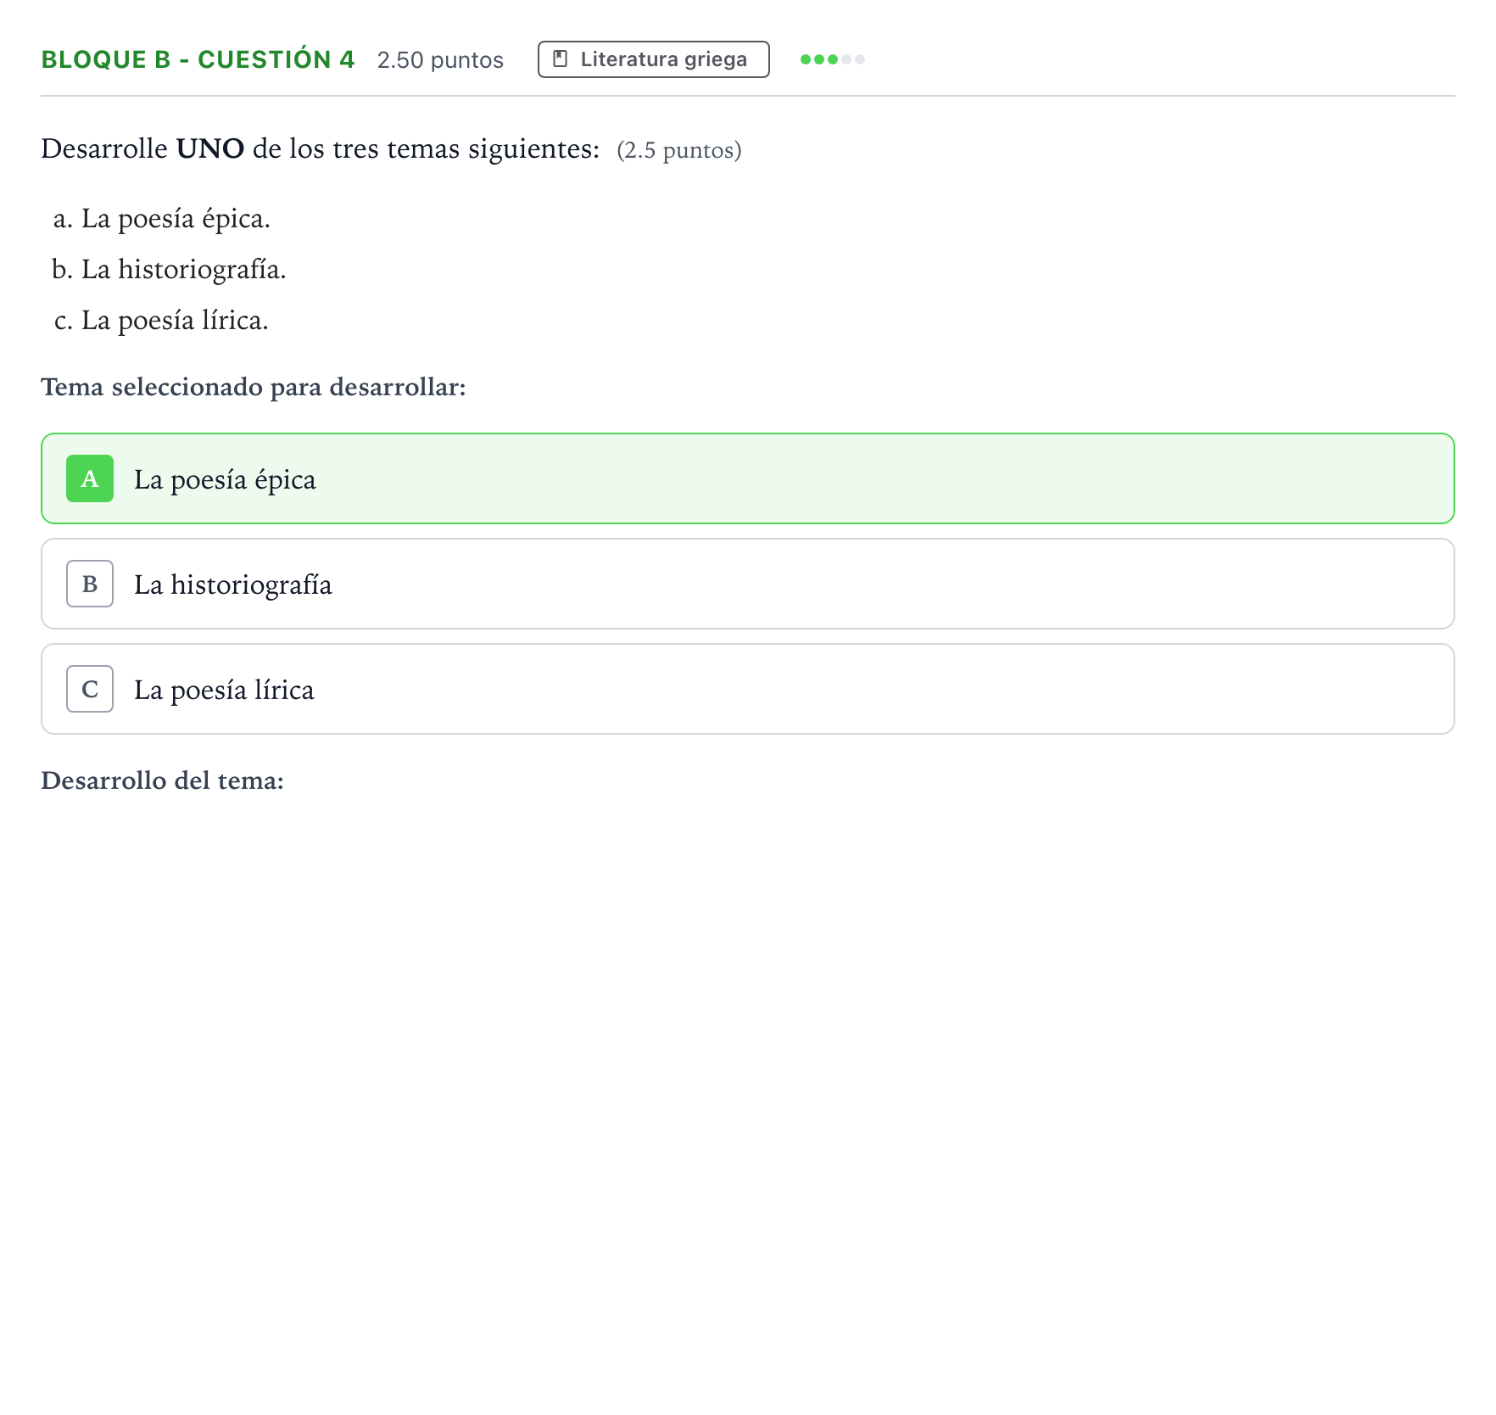This screenshot has height=1415, width=1496.
Task: Click list item a. La poesía épica
Action: point(161,219)
